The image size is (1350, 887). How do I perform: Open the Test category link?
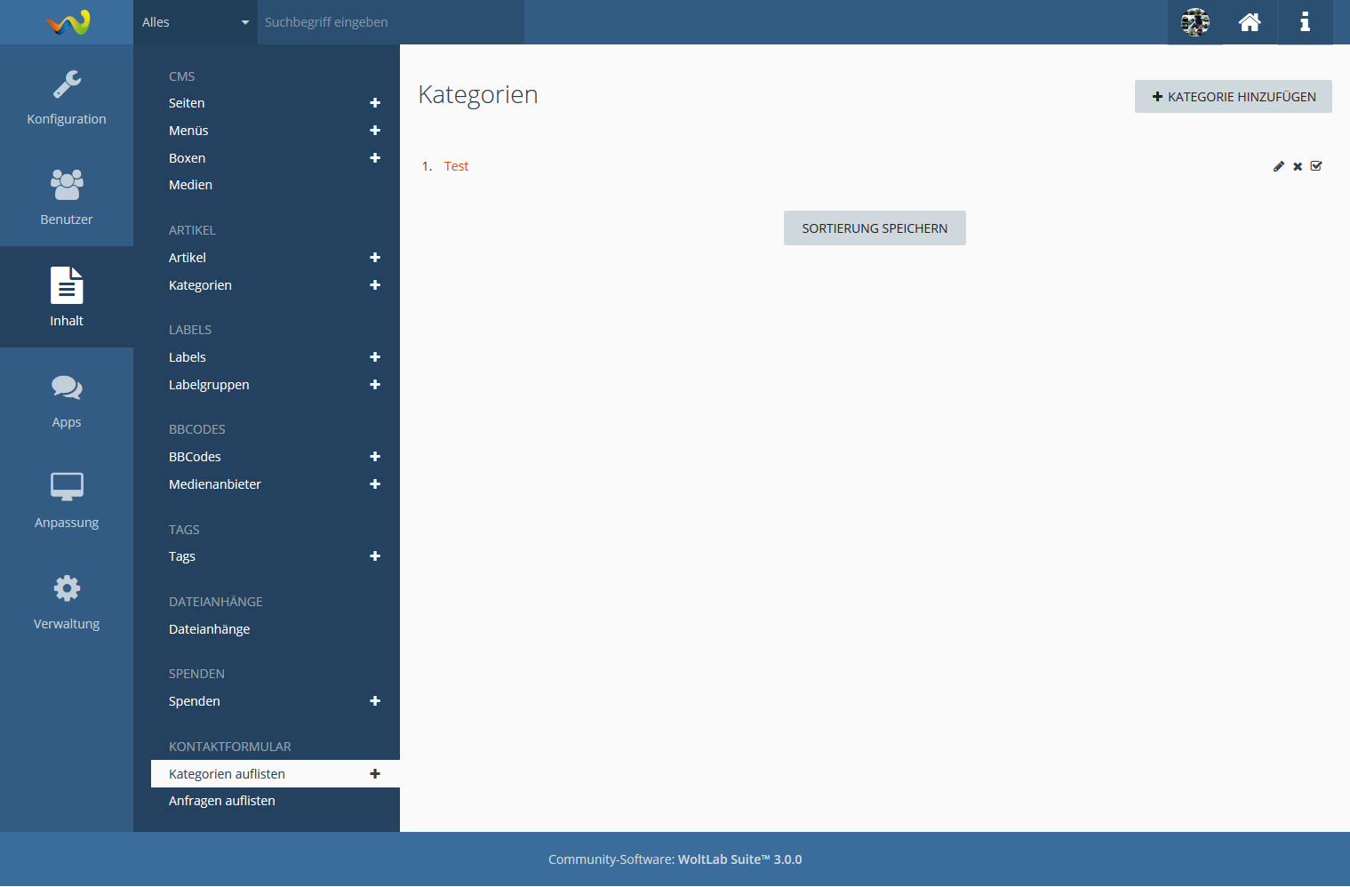pyautogui.click(x=456, y=166)
